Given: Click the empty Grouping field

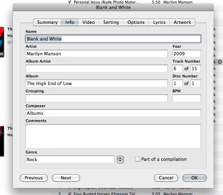Looking at the screenshot, I should click(x=97, y=98).
